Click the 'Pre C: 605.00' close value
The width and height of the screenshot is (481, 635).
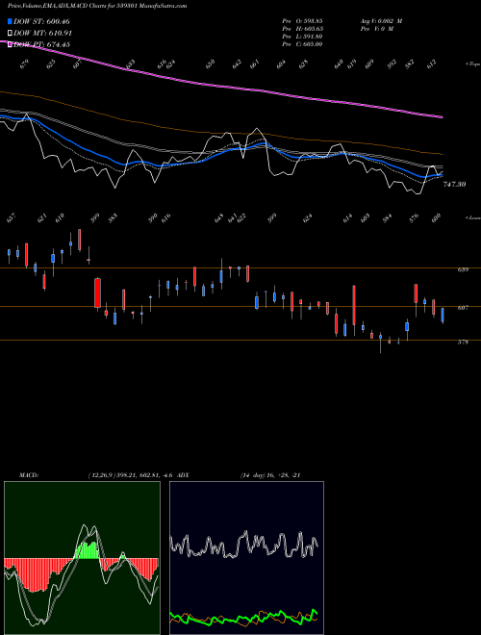[x=302, y=44]
